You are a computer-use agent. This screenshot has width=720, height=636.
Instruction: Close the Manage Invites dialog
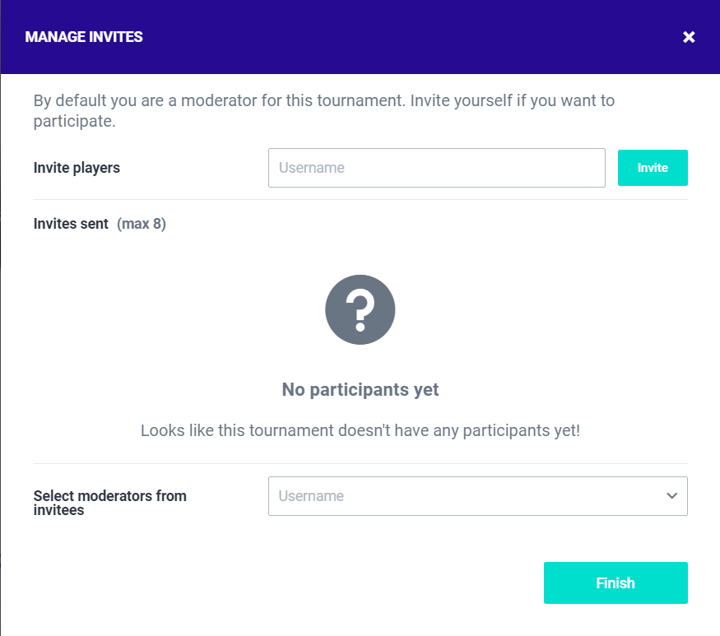click(689, 37)
